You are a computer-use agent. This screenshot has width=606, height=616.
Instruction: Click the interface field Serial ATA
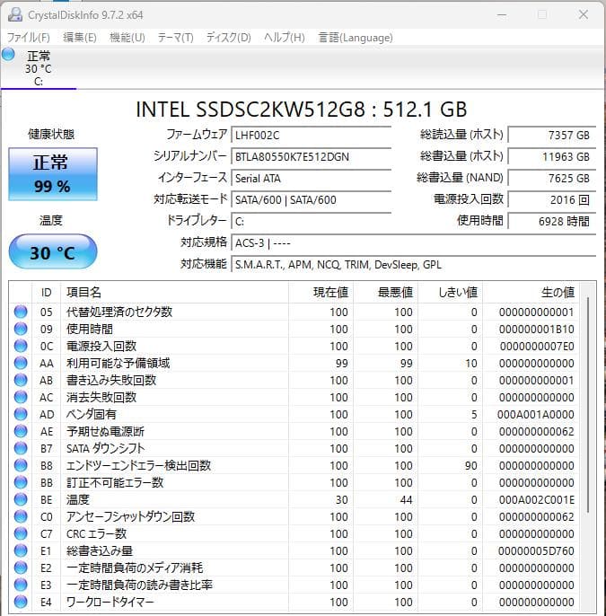[312, 179]
